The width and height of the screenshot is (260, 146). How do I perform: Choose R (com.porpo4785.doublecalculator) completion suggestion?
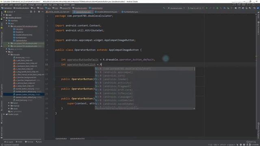click(145, 69)
